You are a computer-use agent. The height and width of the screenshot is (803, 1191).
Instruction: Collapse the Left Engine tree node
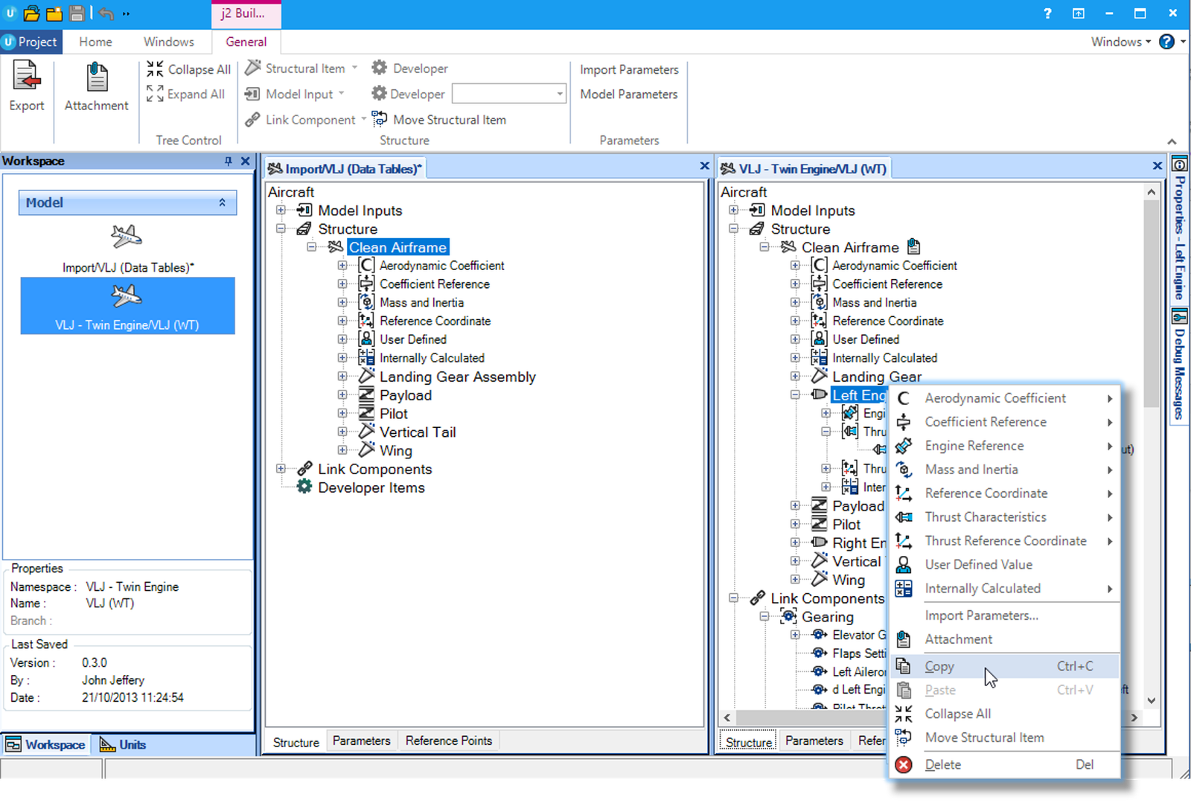pyautogui.click(x=795, y=395)
